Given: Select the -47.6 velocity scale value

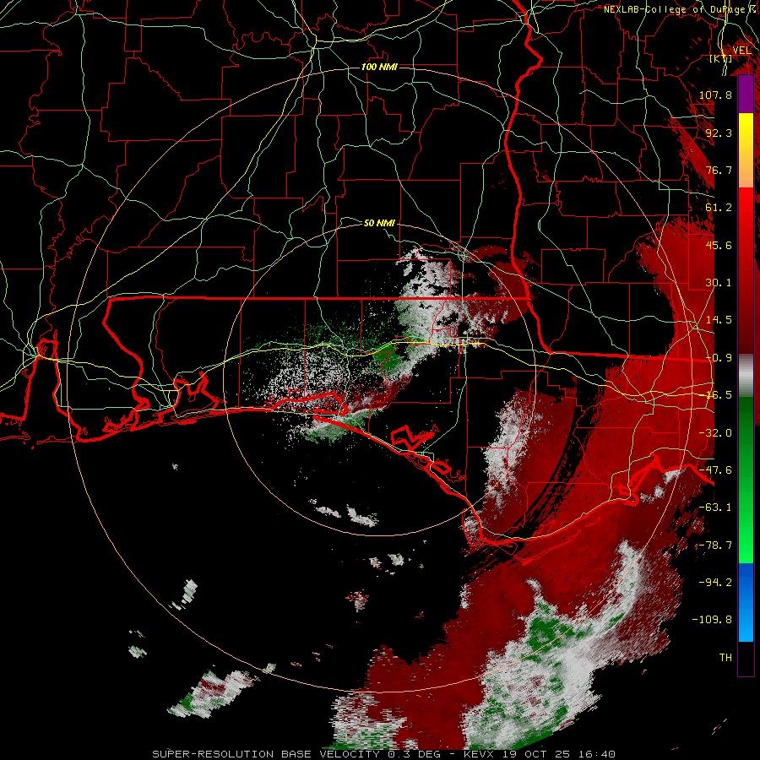Looking at the screenshot, I should [715, 470].
